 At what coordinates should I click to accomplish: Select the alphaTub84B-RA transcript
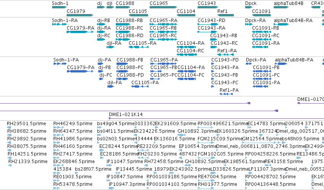point(281,24)
